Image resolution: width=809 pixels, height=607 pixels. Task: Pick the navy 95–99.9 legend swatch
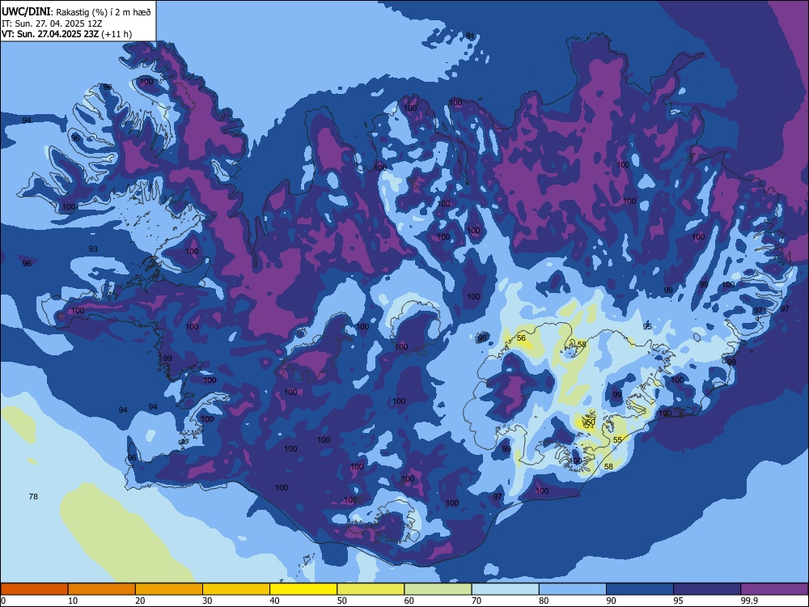tap(707, 589)
